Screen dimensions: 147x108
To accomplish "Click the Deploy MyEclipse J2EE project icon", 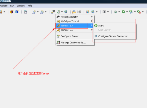I will coord(53,12).
